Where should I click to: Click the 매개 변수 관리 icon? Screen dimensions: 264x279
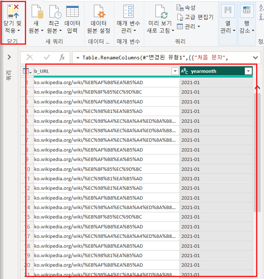coord(128,11)
